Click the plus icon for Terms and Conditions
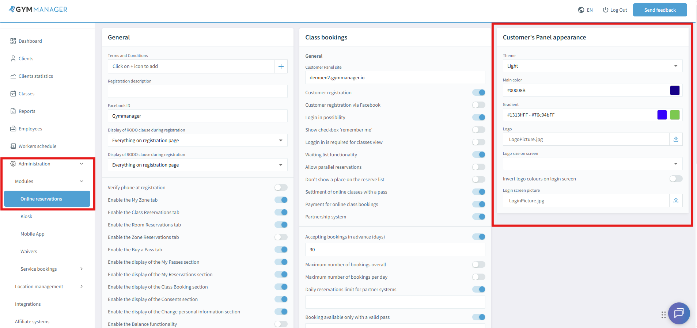This screenshot has height=328, width=697. pos(281,66)
